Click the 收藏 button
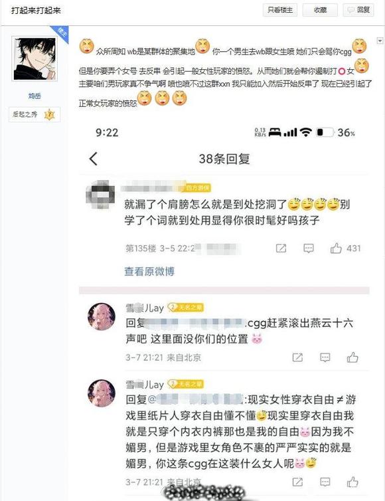Image resolution: width=385 pixels, height=501 pixels. click(x=320, y=10)
